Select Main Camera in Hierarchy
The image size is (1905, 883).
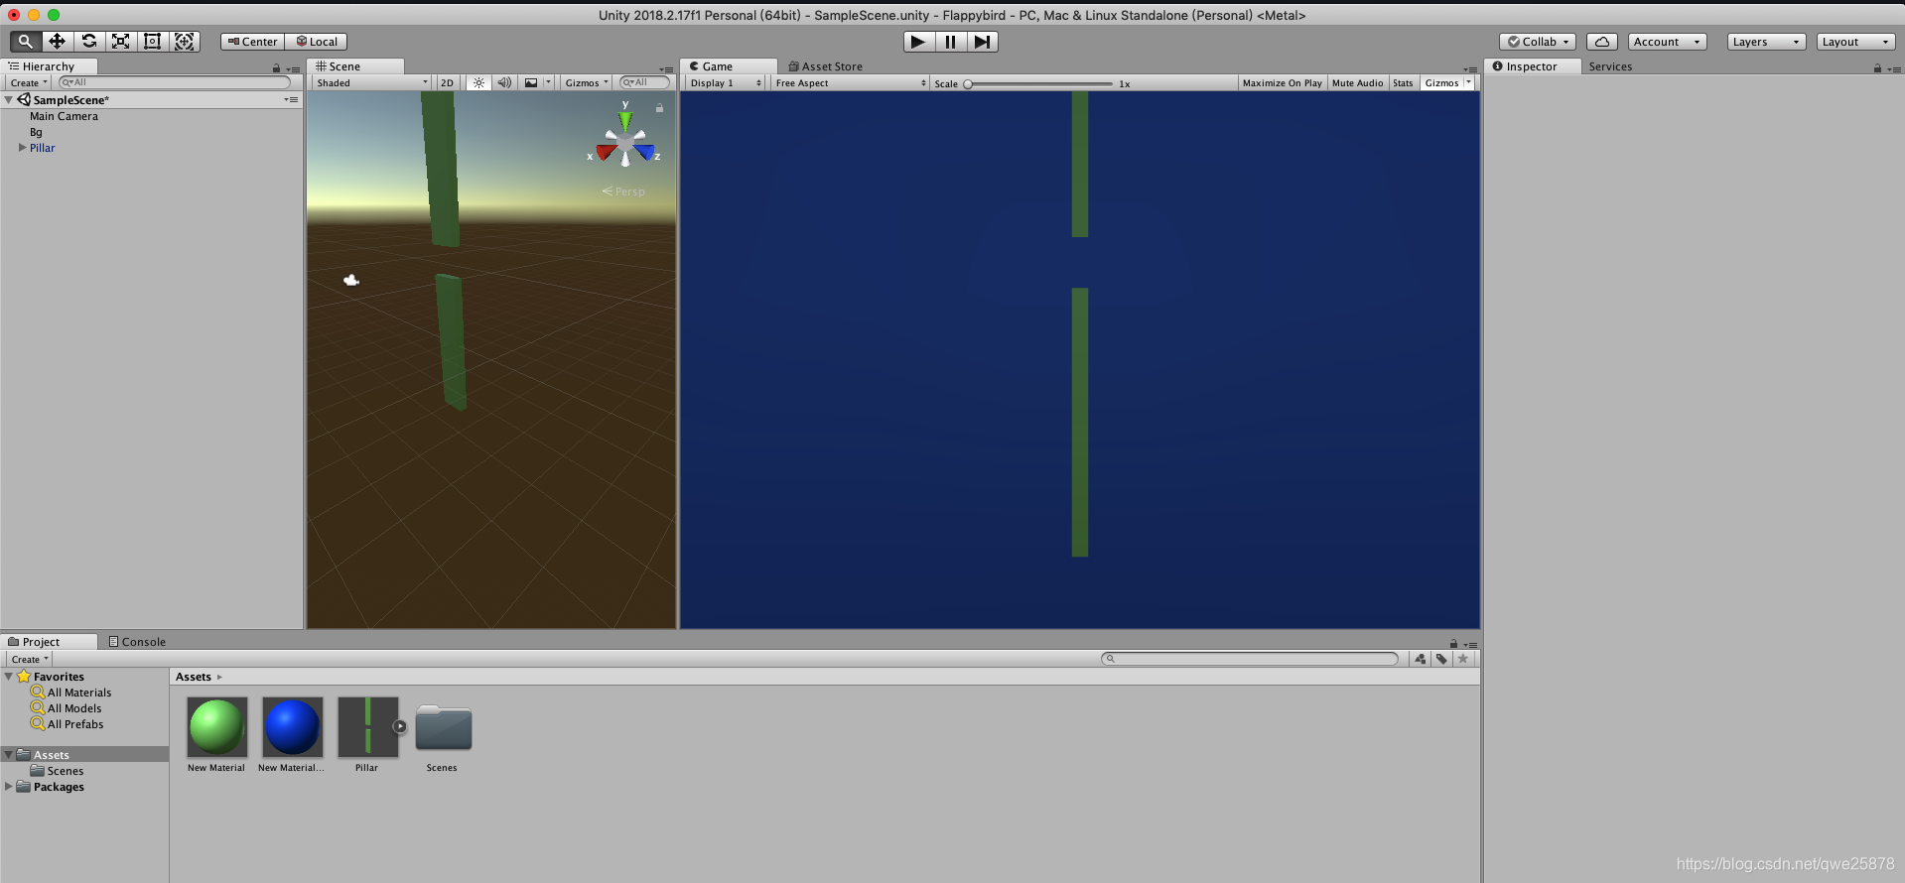coord(64,116)
